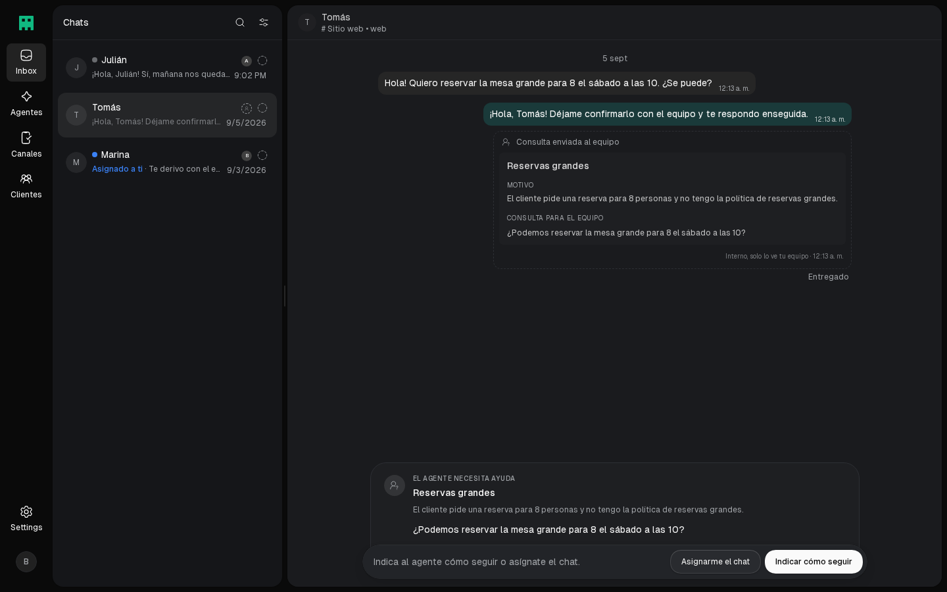Screen dimensions: 947x592
Task: Click 'Reservas grandes' title in internal note
Action: 548,166
